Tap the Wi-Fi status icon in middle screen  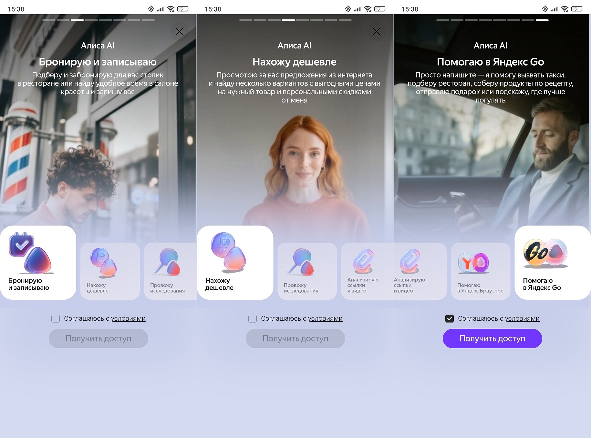pos(368,9)
